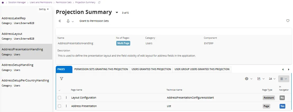Open row menu for Layout Configuration
Screen dimensions: 293x112
click(x=66, y=98)
